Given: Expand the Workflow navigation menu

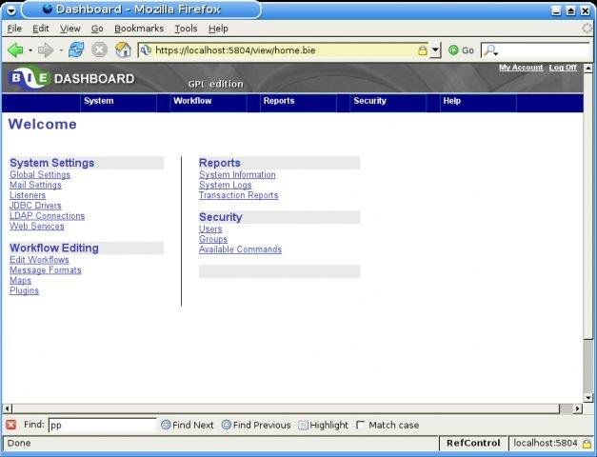Looking at the screenshot, I should tap(192, 101).
